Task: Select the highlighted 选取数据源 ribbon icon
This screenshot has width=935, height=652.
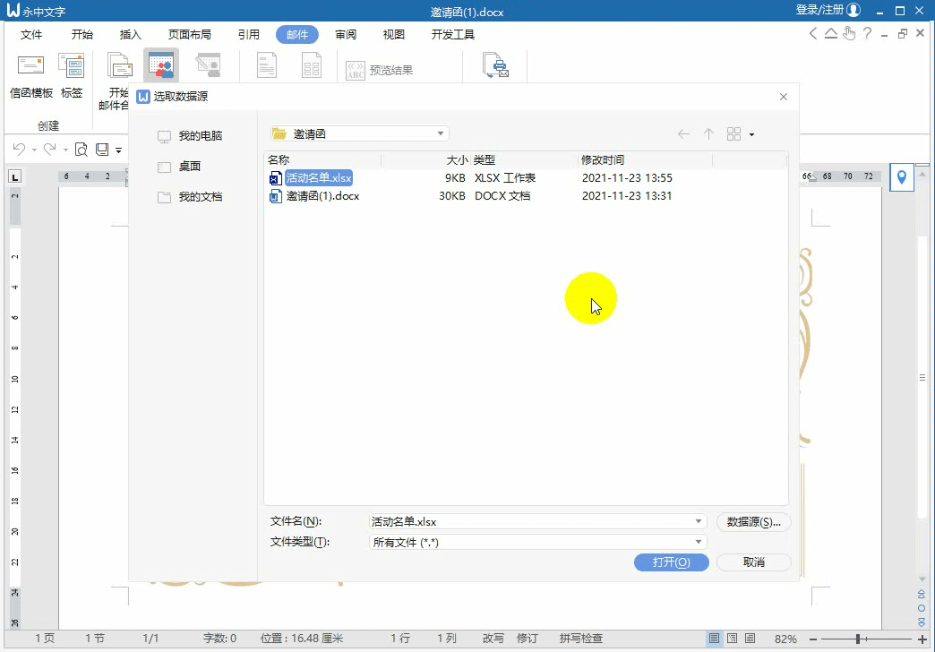Action: coord(163,64)
